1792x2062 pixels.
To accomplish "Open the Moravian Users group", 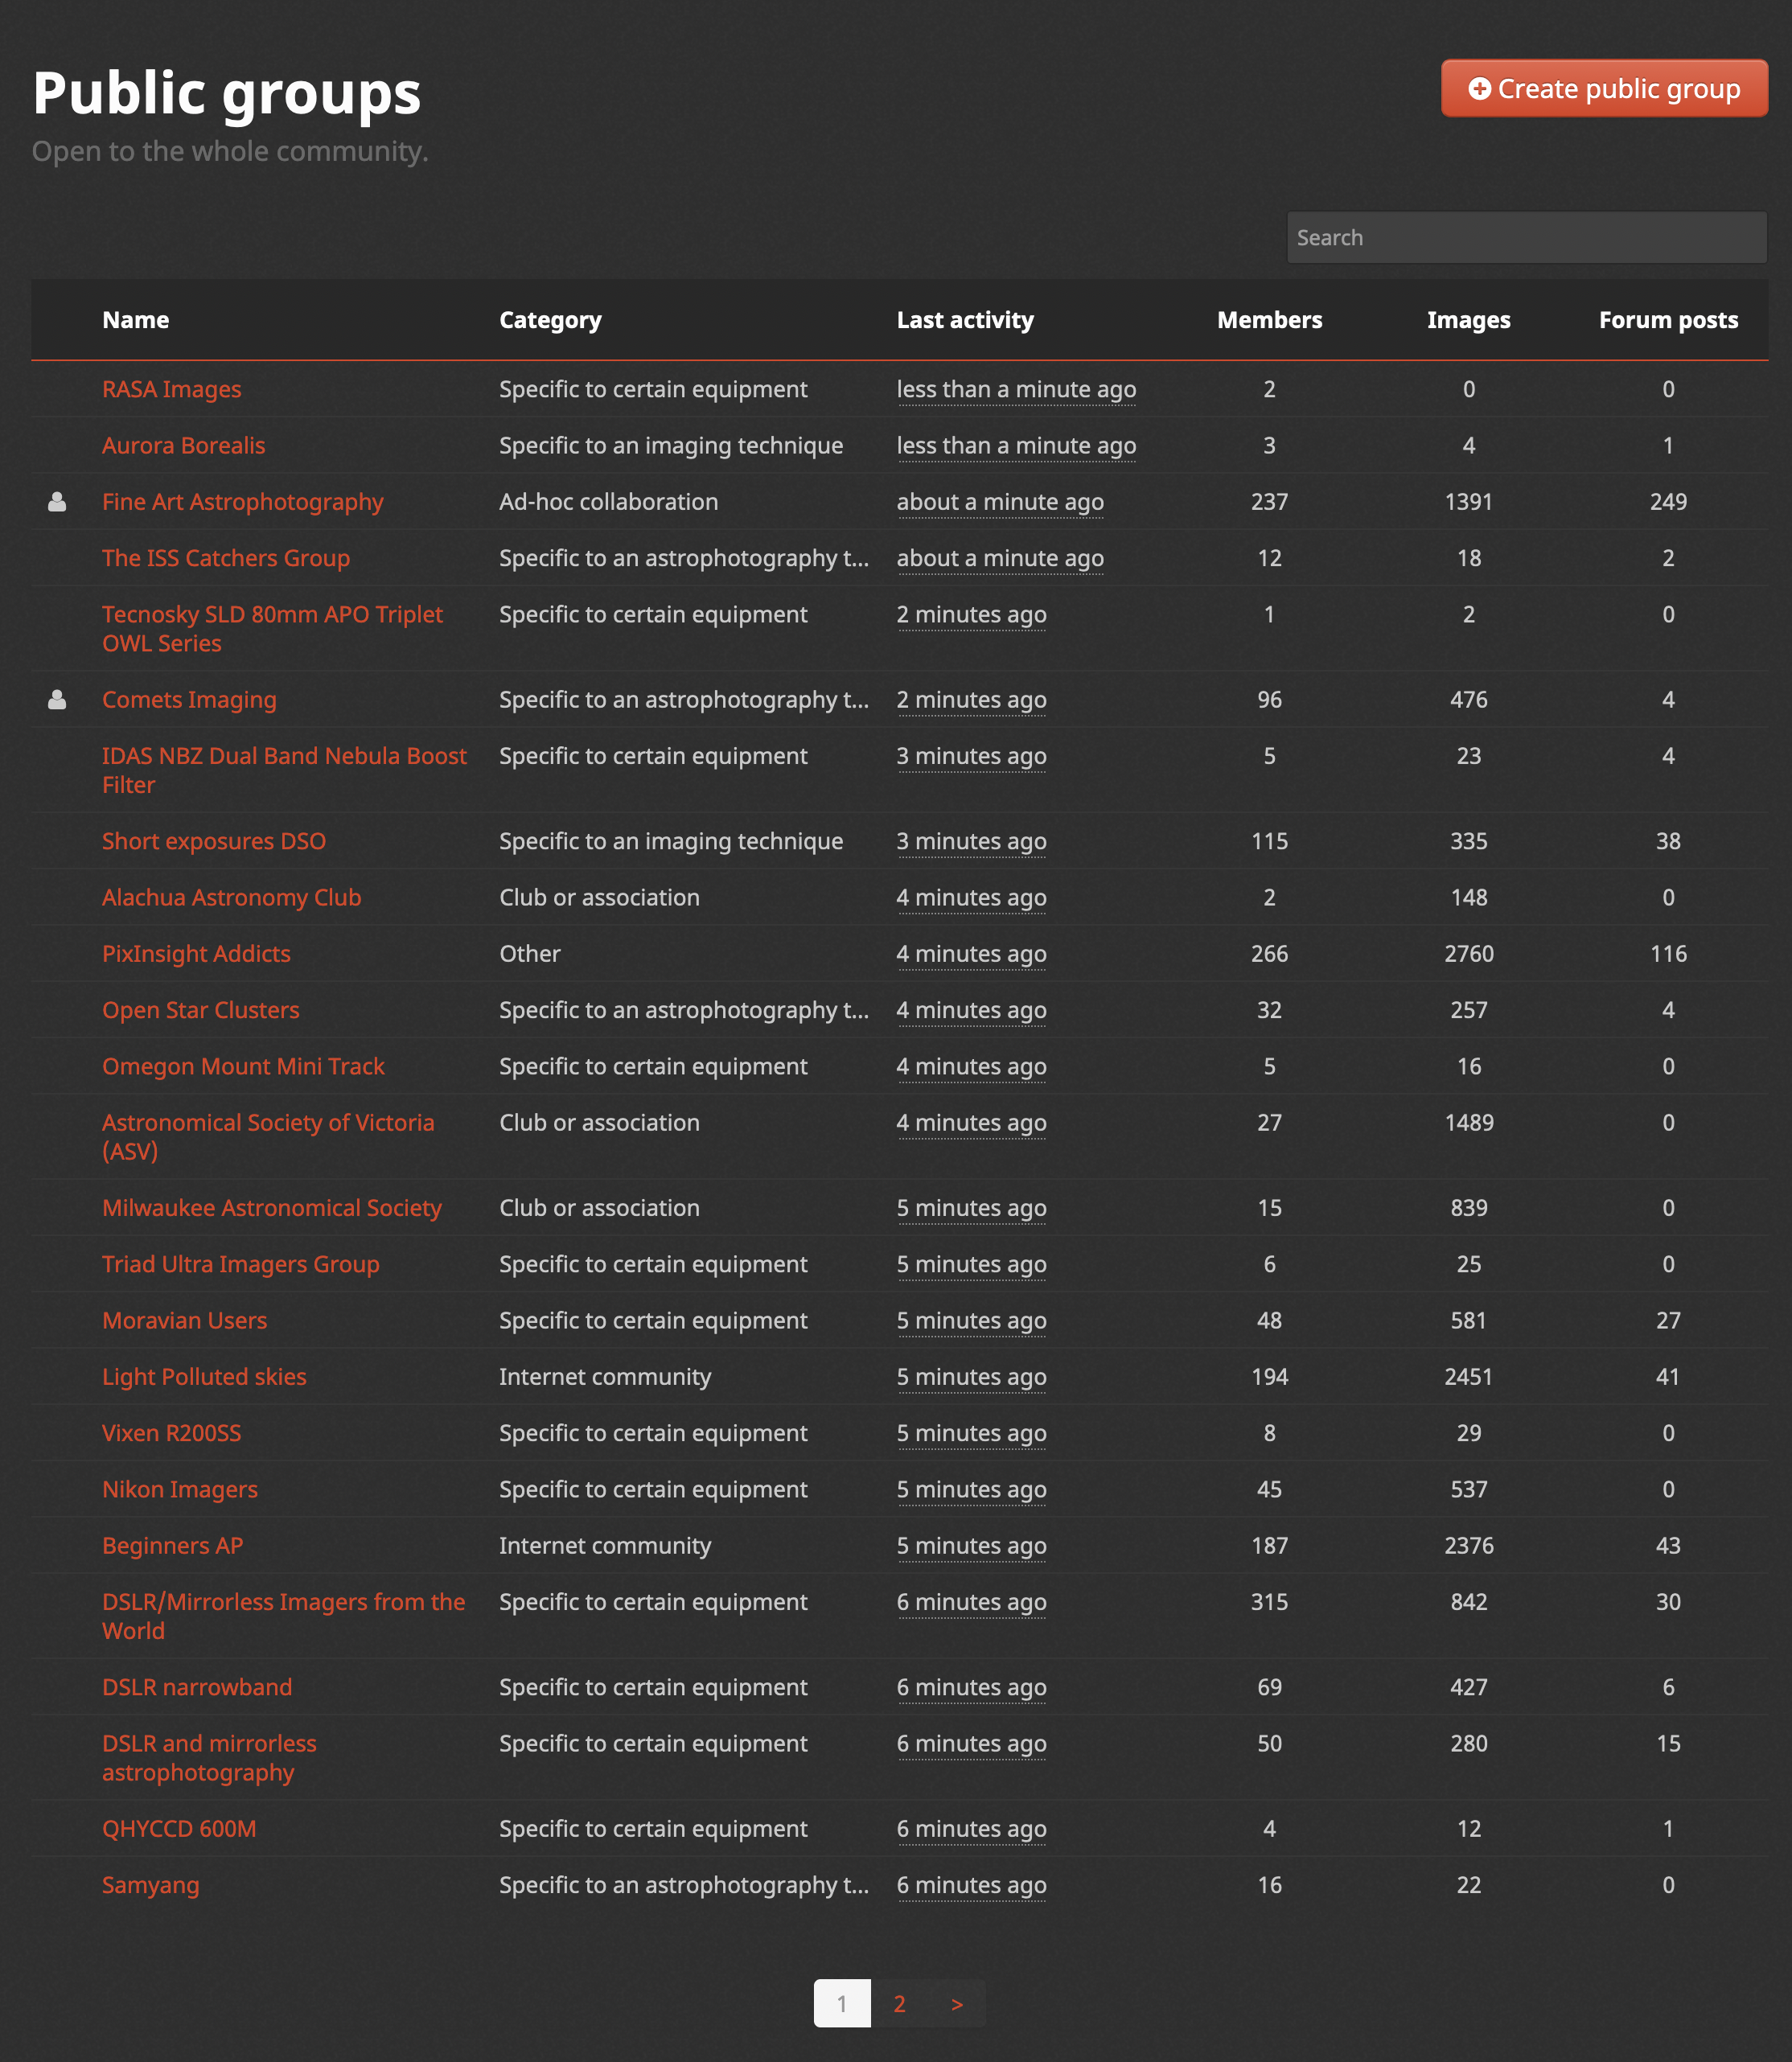I will pos(185,1321).
